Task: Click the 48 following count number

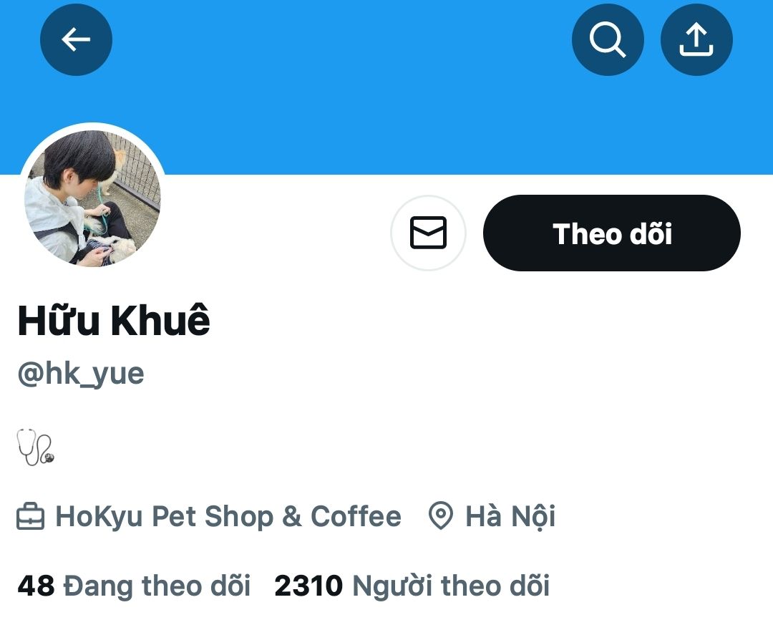Action: pos(36,586)
